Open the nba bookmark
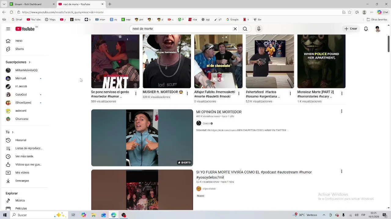Image resolution: width=391 pixels, height=219 pixels. point(193,19)
